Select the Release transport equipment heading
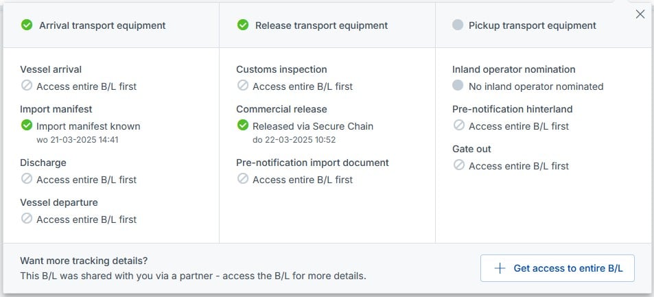 [x=321, y=25]
